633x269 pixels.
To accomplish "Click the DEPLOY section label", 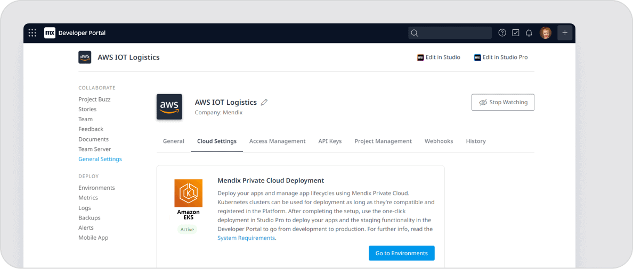I will 89,176.
